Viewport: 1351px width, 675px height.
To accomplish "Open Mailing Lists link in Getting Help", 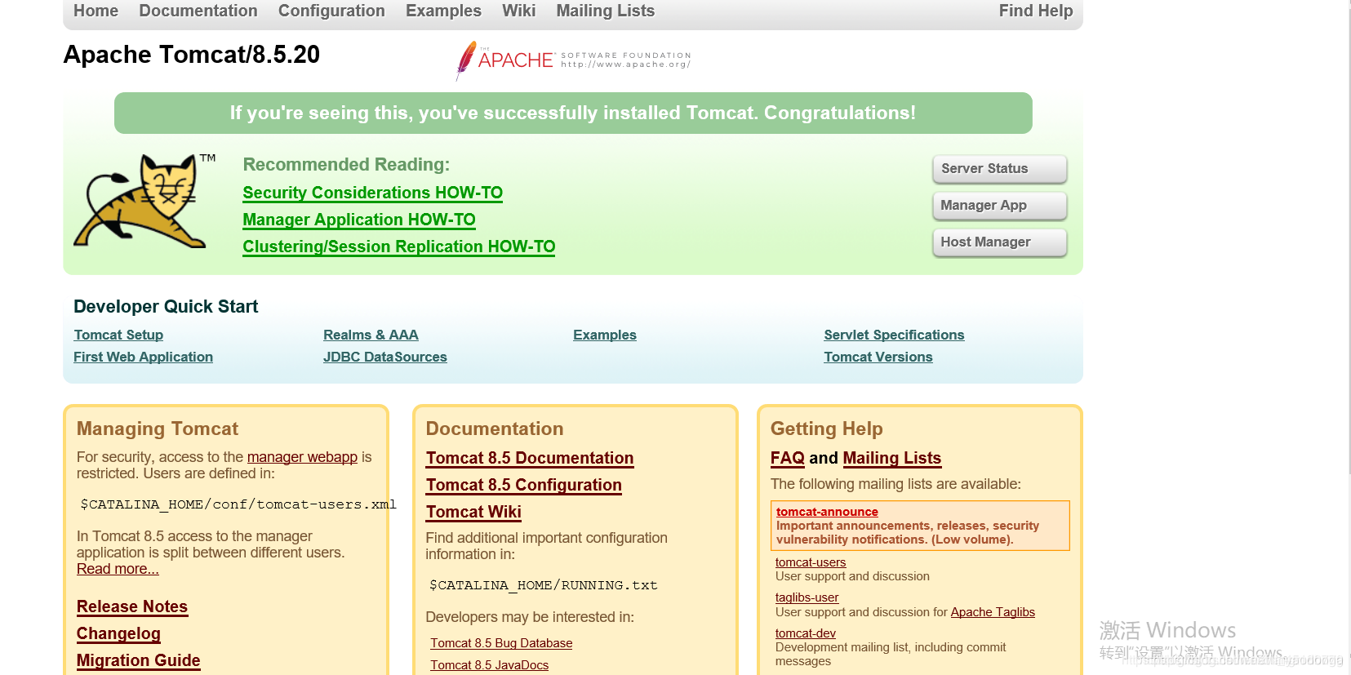I will tap(892, 458).
